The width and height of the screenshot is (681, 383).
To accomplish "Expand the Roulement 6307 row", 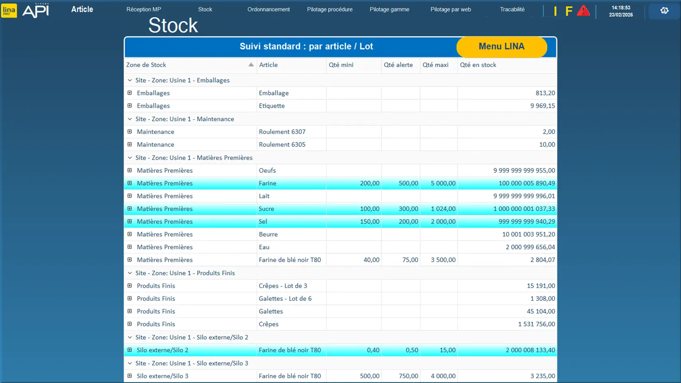I will click(x=130, y=132).
